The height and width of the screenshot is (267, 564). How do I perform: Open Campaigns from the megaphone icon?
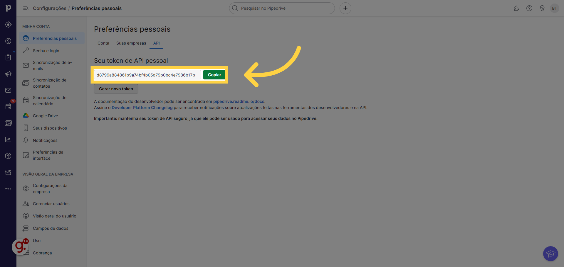[8, 74]
